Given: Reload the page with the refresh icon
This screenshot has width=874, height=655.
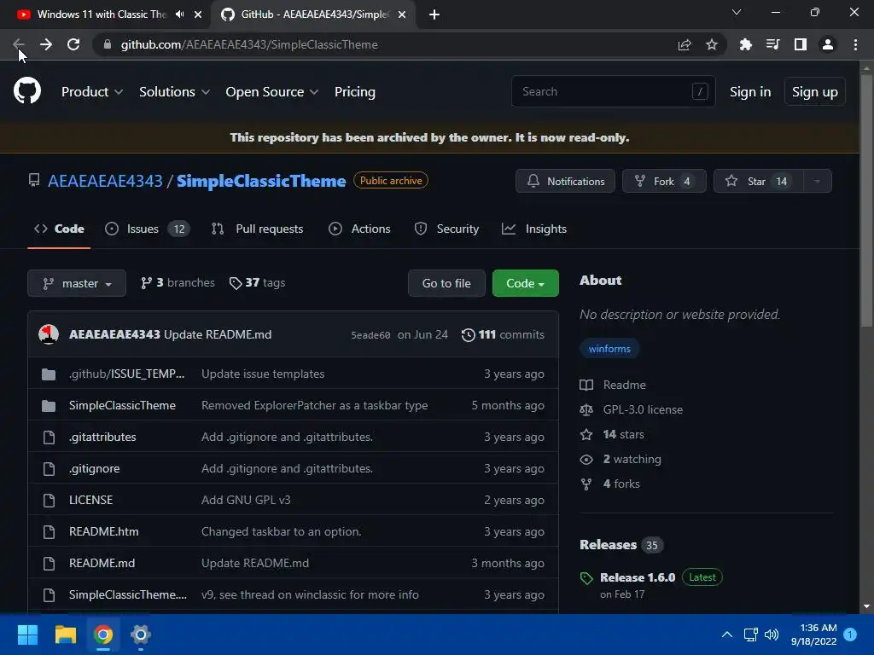Looking at the screenshot, I should coord(73,44).
